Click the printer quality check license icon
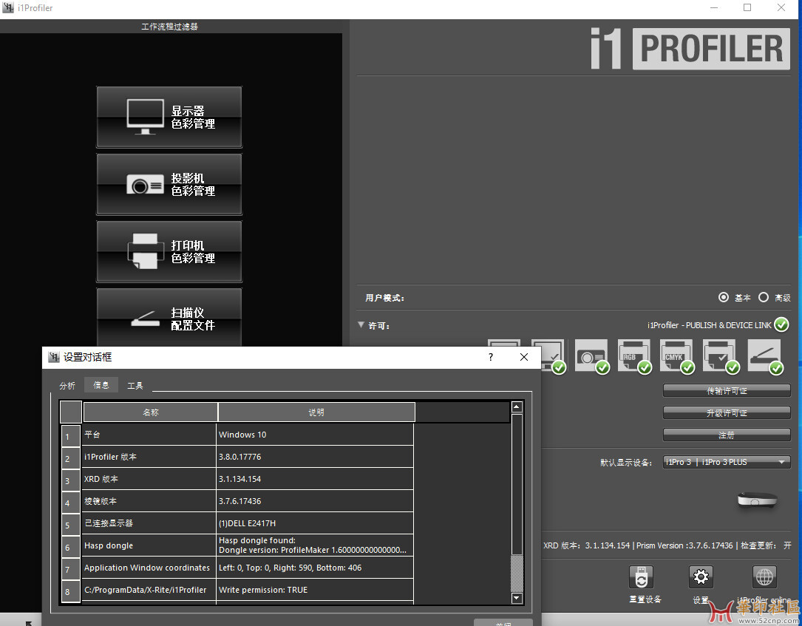Image resolution: width=802 pixels, height=626 pixels. pyautogui.click(x=720, y=356)
